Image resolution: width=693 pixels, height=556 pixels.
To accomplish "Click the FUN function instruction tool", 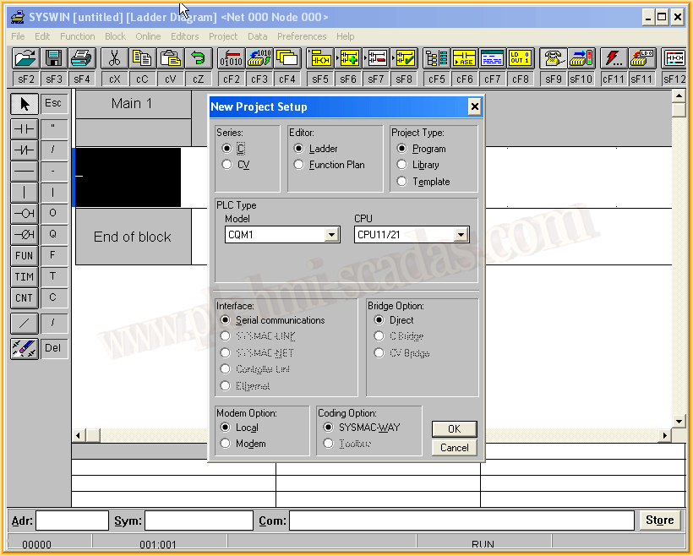I will point(25,255).
